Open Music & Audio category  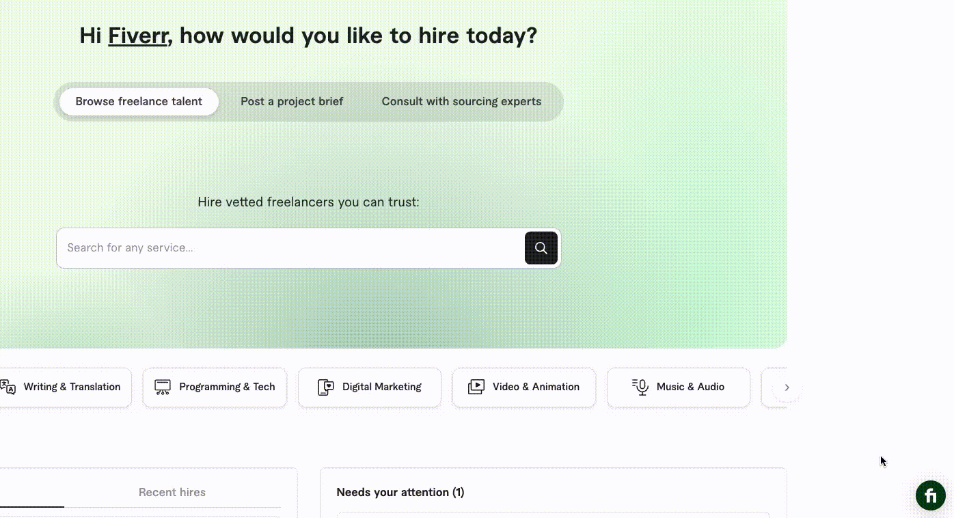pyautogui.click(x=679, y=387)
